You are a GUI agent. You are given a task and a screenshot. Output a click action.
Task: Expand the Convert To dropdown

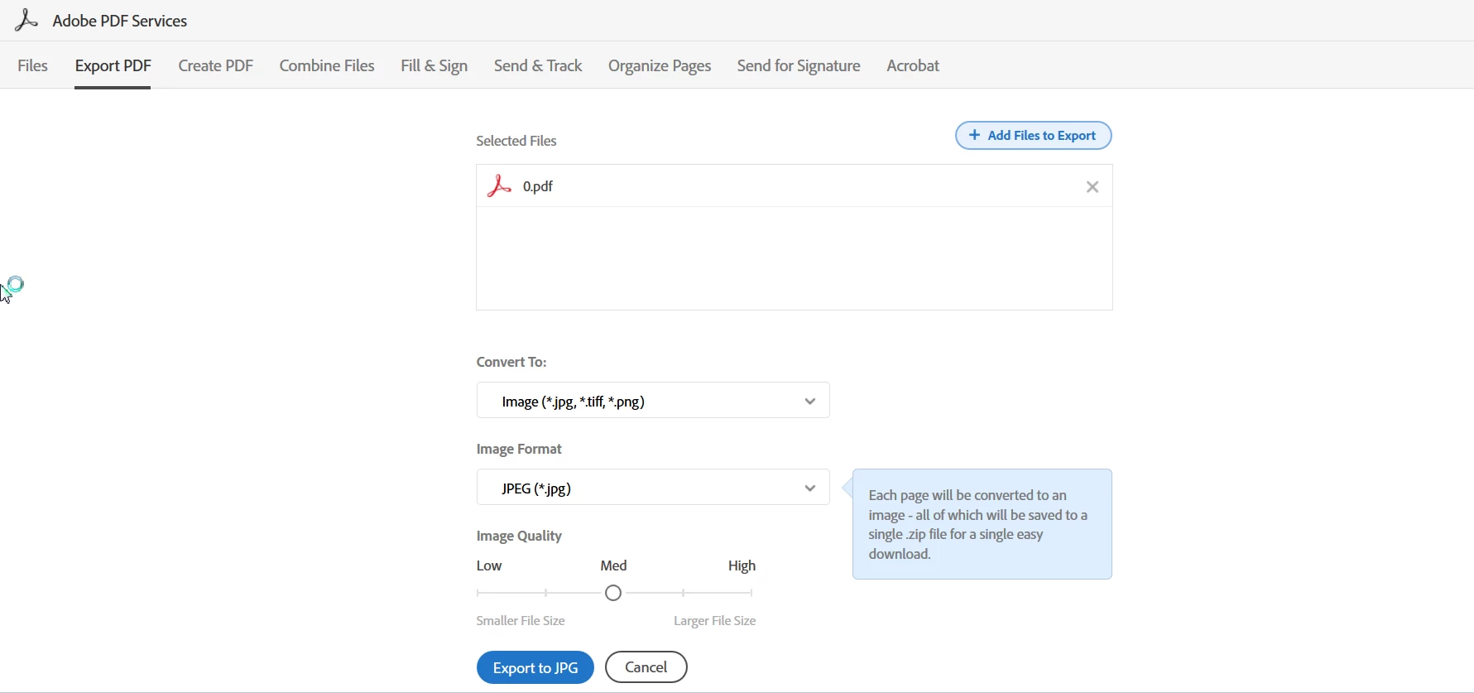tap(654, 401)
